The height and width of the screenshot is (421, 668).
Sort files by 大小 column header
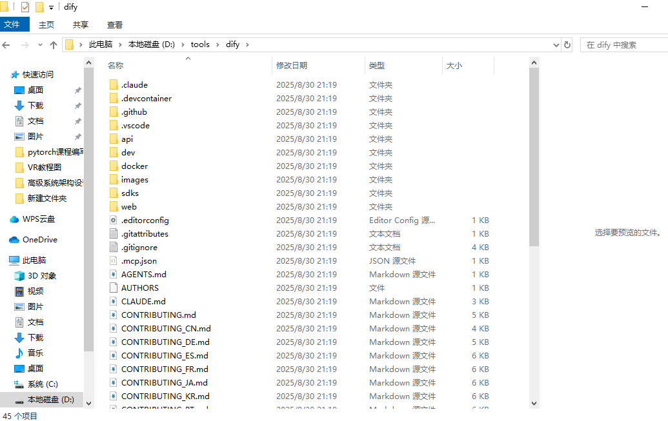[x=454, y=65]
